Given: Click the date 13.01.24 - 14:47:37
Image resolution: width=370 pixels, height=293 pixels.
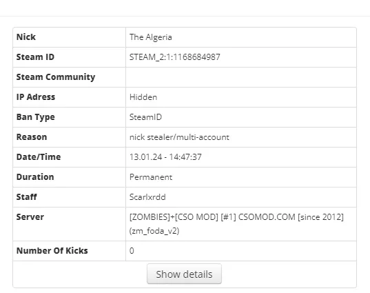Looking at the screenshot, I should (x=165, y=157).
